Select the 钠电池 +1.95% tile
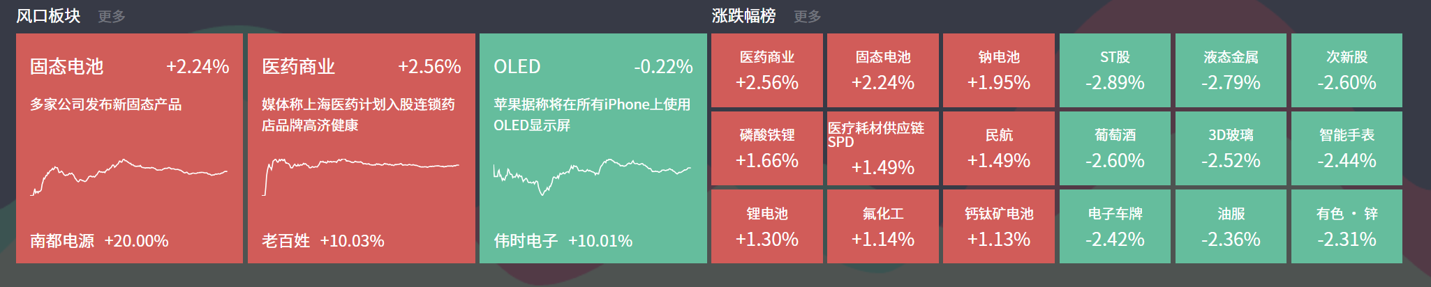 pos(998,70)
